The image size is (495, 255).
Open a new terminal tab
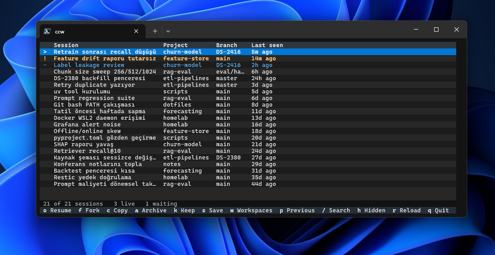[x=155, y=31]
